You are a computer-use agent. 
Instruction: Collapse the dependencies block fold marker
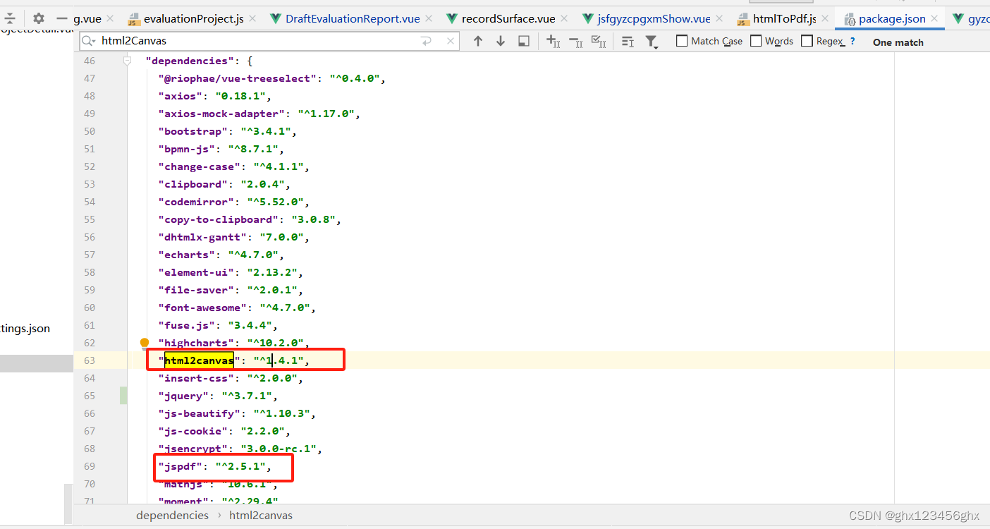click(x=128, y=61)
